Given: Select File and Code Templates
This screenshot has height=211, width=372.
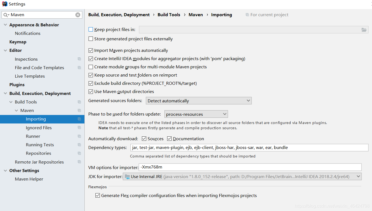Looking at the screenshot, I should coord(39,67).
